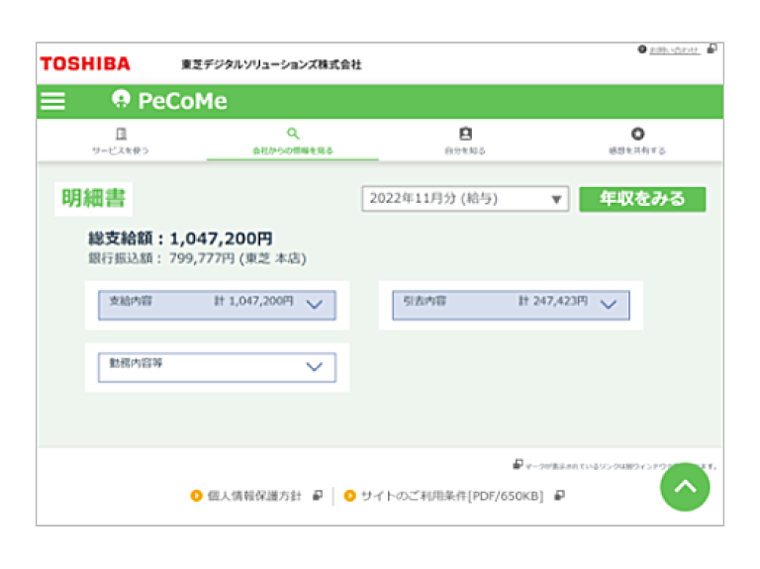Image resolution: width=760 pixels, height=569 pixels.
Task: Open the hamburger menu
Action: [52, 101]
